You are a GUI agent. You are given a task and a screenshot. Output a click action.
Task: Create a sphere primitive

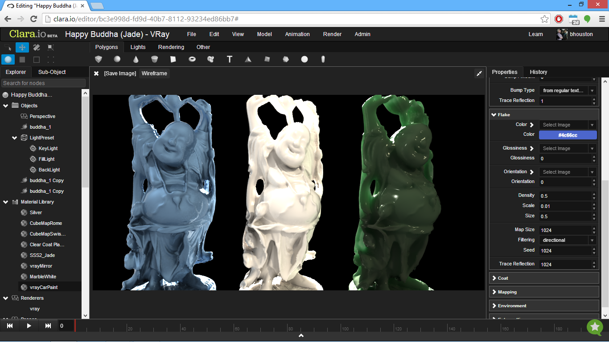point(117,59)
